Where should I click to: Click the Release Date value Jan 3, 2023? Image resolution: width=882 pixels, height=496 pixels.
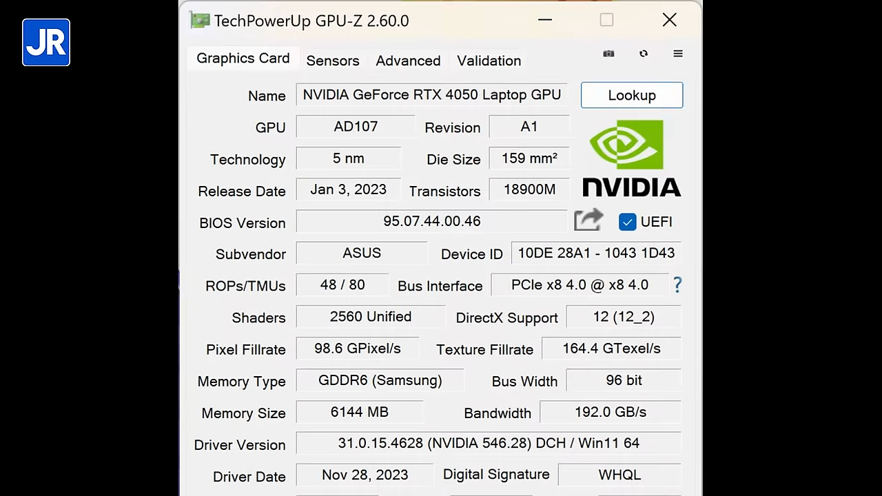(x=349, y=190)
